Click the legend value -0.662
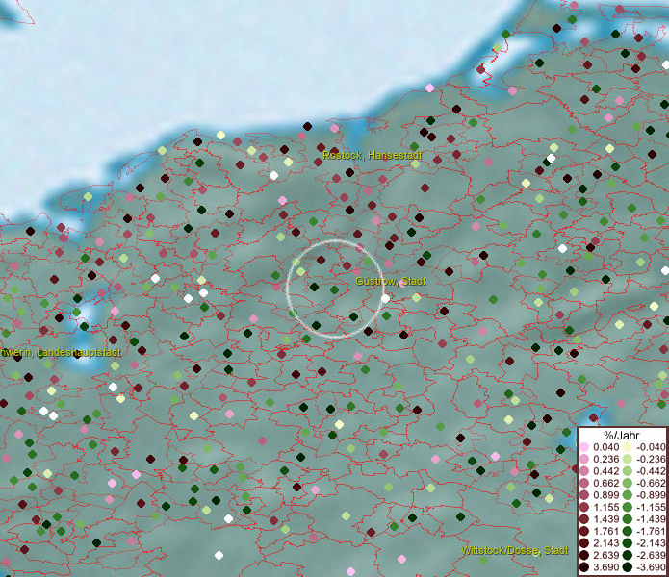 [x=651, y=484]
